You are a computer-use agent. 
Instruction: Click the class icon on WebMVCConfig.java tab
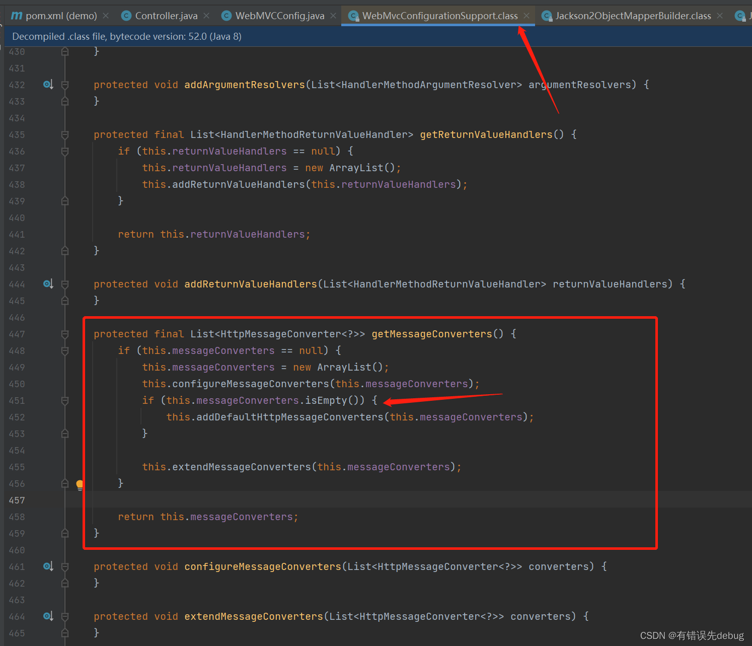click(227, 16)
